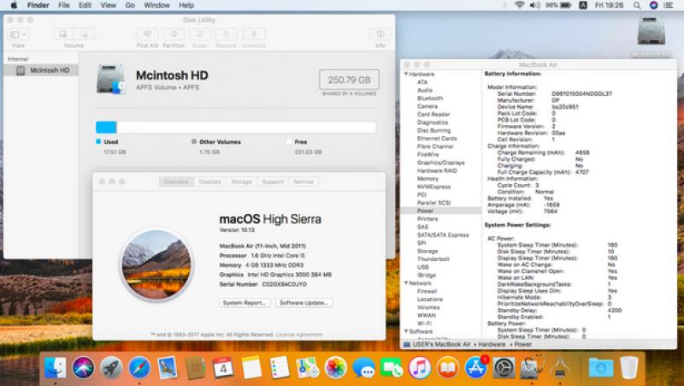
Task: Open the File menu
Action: [x=64, y=5]
